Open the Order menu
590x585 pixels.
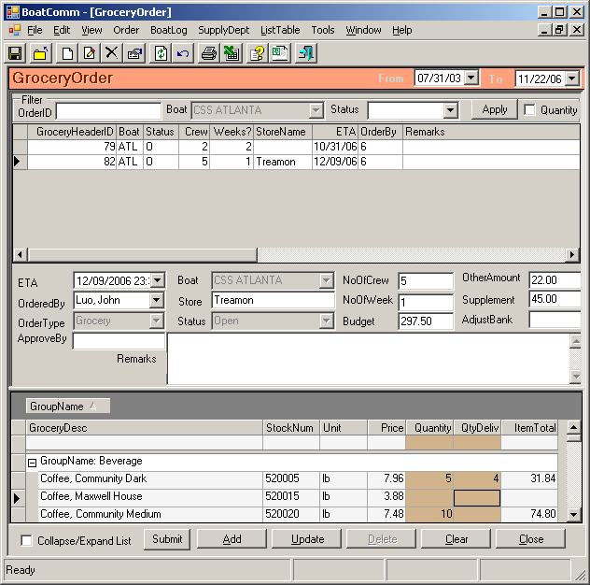coord(126,30)
